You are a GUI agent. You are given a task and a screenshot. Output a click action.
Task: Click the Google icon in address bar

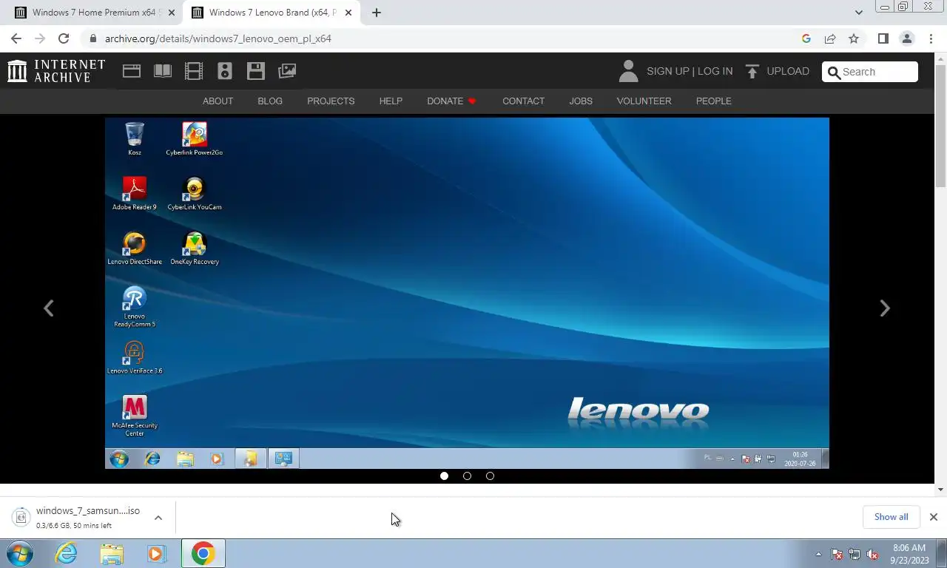tap(806, 38)
